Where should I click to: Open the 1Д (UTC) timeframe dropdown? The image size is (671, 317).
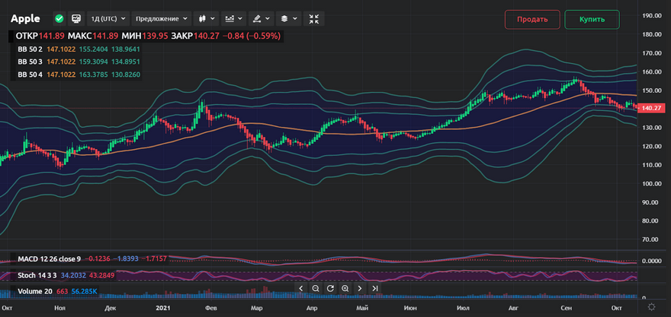tap(107, 18)
